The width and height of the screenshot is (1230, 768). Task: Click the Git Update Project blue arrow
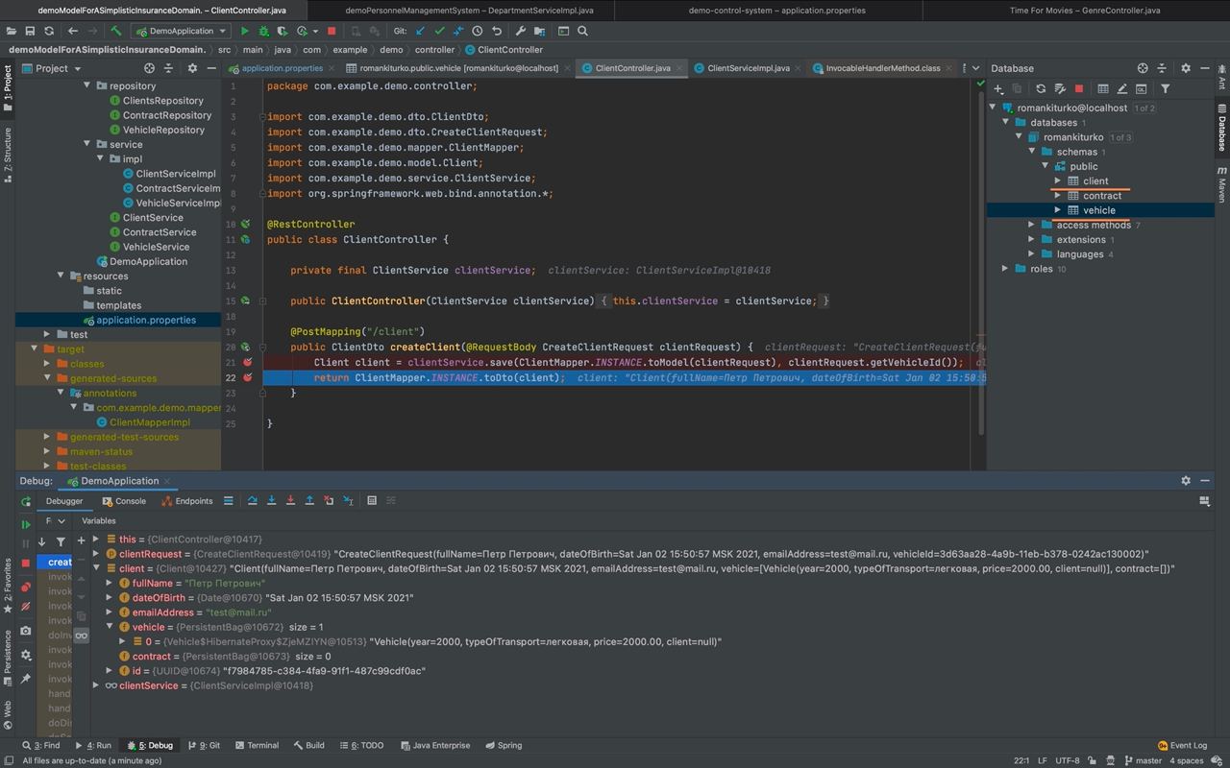click(420, 31)
